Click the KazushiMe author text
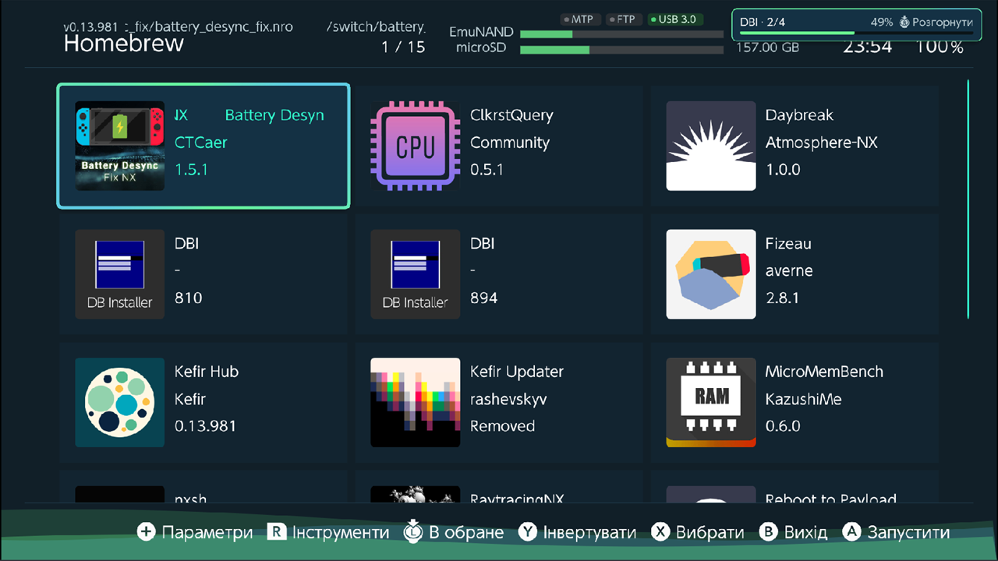The image size is (998, 561). click(803, 399)
